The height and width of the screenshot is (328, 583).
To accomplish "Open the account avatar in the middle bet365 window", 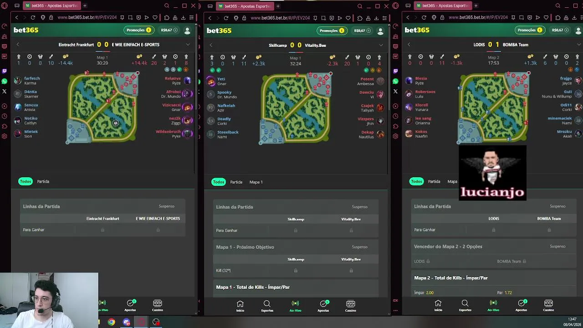I will [380, 31].
